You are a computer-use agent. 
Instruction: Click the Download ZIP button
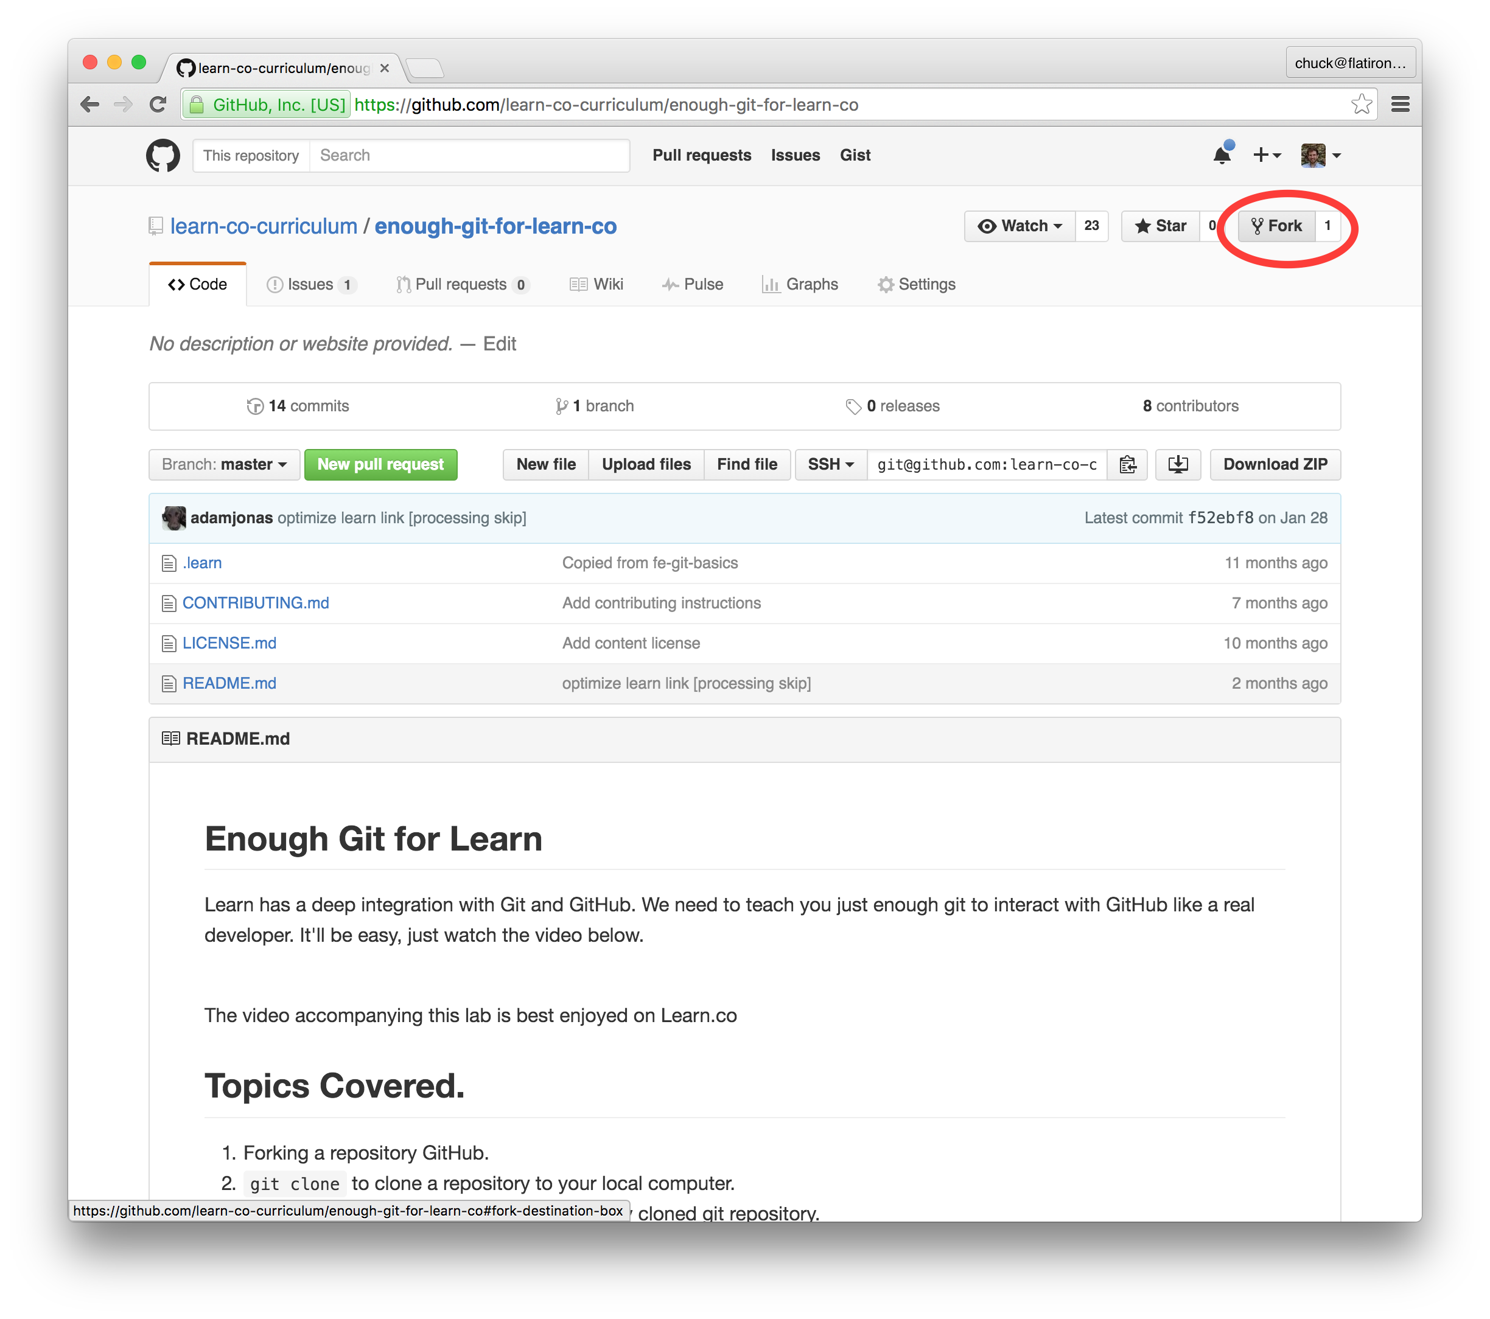click(x=1273, y=464)
